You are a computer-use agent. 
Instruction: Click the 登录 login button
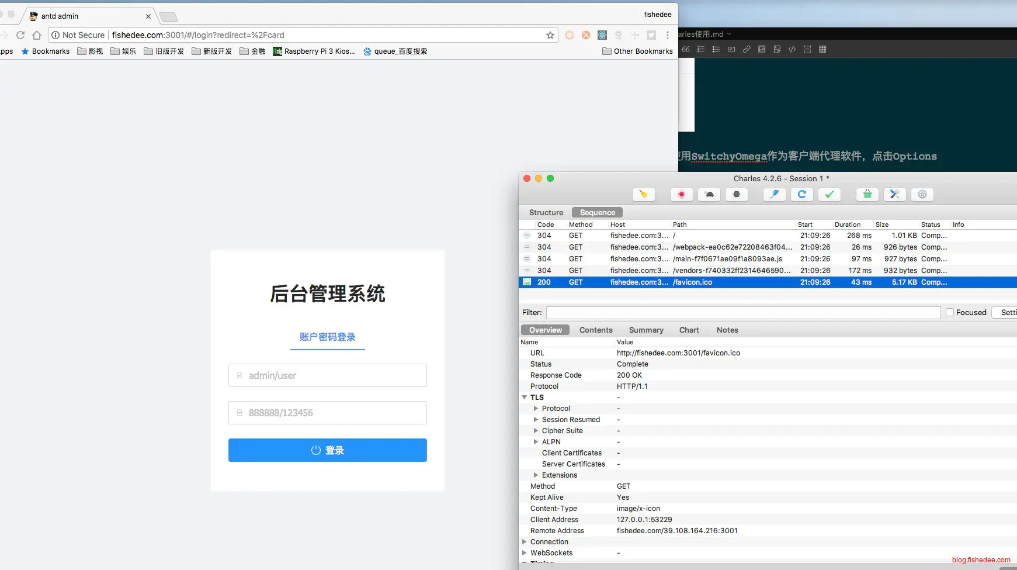click(x=327, y=450)
